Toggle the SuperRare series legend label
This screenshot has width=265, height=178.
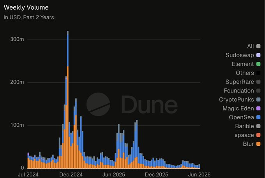(240, 82)
